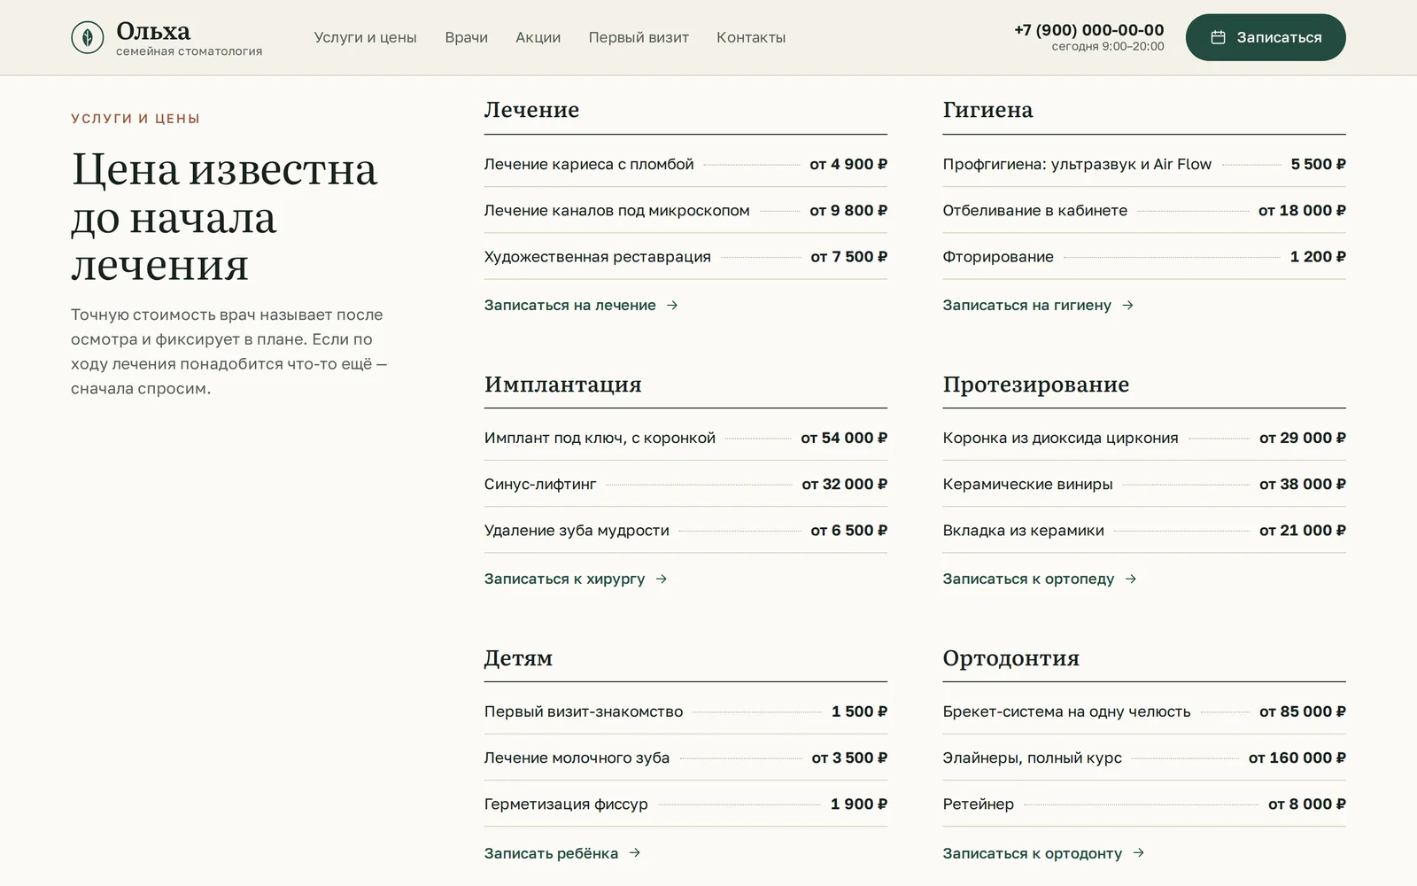Follow the Записать ребёнка link
The image size is (1417, 886).
pos(551,853)
